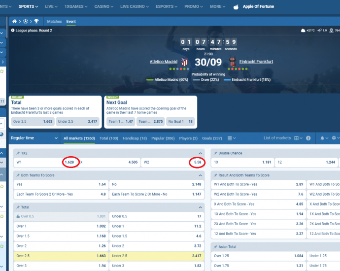This screenshot has height=271, width=340.
Task: Open the Eintracht Frankfurt team link
Action: click(256, 62)
